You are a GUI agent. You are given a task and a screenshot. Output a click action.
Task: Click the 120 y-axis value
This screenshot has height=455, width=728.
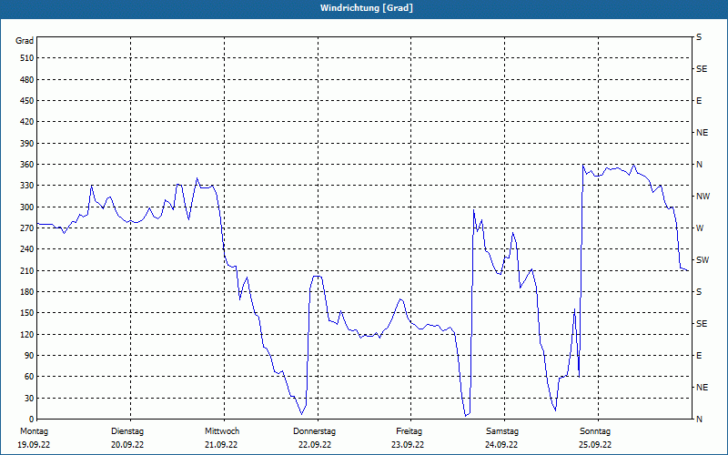28,334
